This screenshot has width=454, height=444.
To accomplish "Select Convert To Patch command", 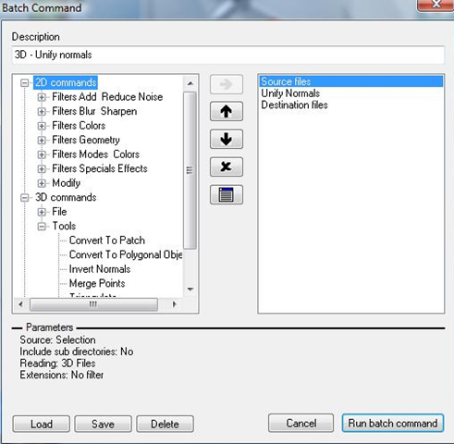I will point(106,240).
